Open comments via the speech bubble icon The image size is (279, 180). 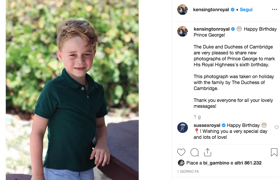(x=195, y=152)
